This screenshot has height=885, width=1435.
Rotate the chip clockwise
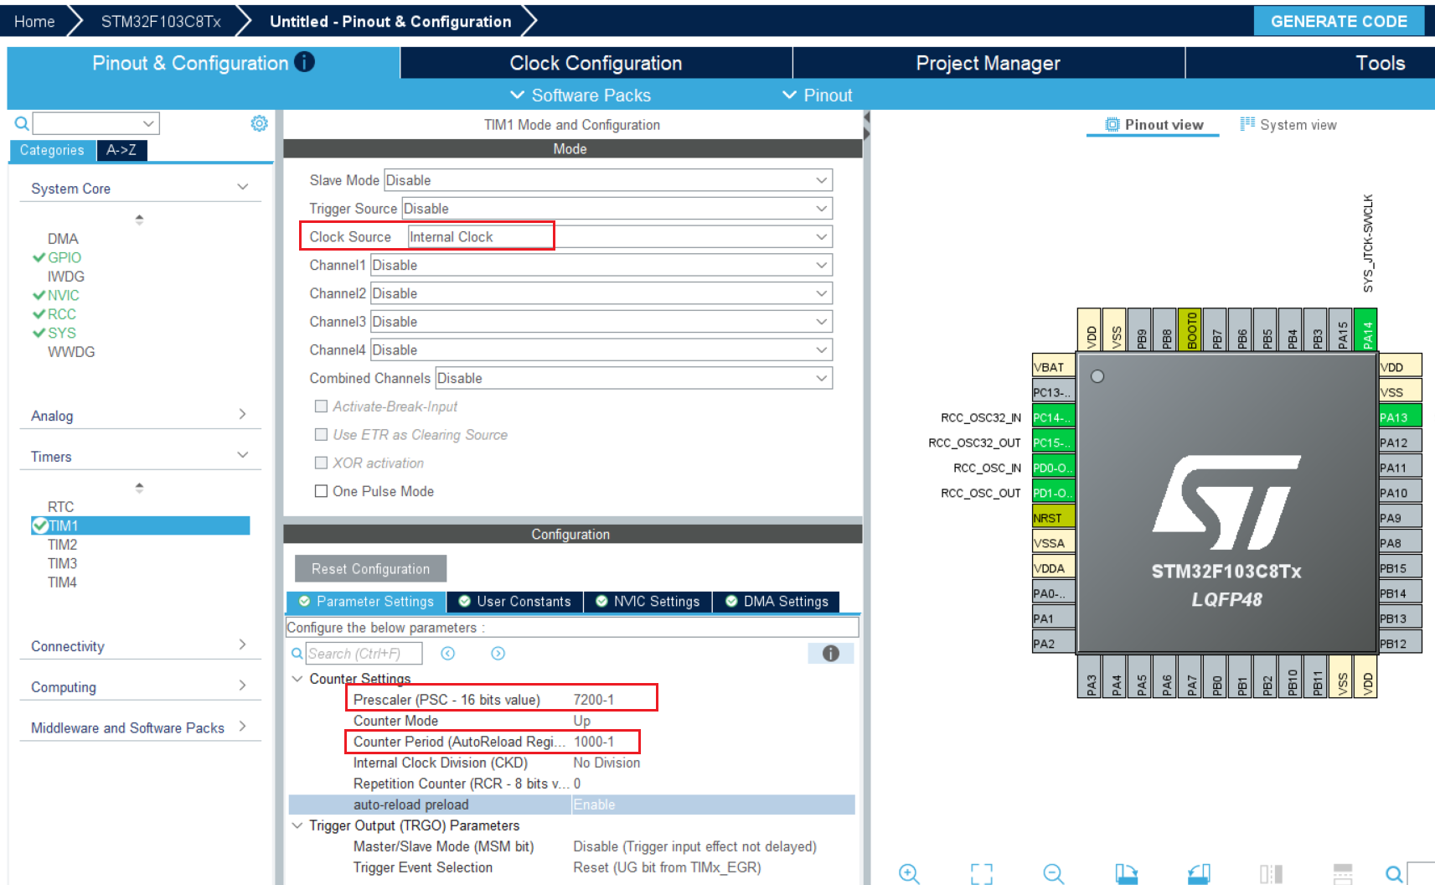click(1127, 873)
